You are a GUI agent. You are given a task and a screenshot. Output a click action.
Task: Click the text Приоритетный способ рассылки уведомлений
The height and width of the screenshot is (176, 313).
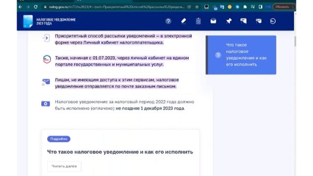105,36
